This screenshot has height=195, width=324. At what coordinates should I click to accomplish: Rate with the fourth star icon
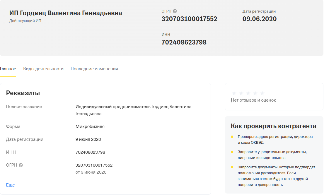255,93
